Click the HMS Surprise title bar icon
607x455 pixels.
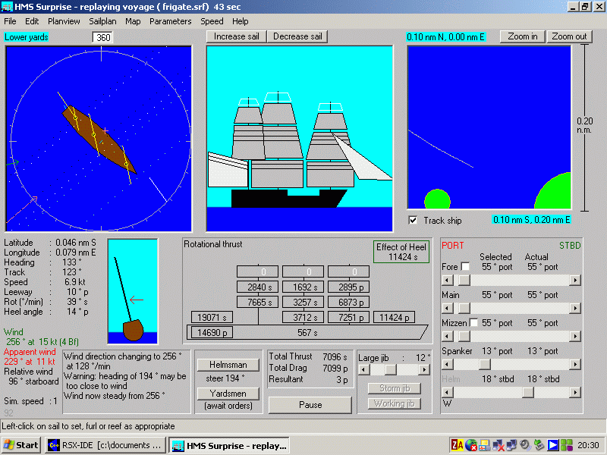click(7, 7)
